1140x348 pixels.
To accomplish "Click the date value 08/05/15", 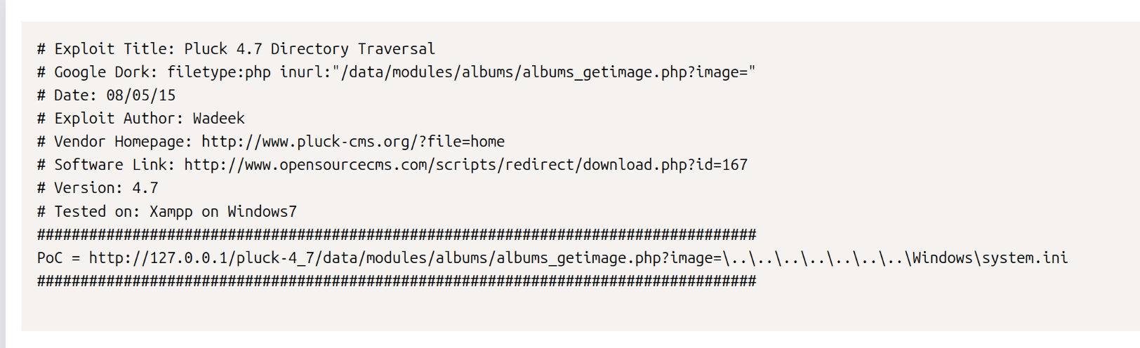I will (141, 95).
